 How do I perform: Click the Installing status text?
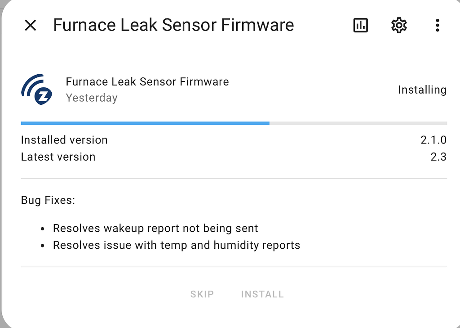tap(422, 90)
